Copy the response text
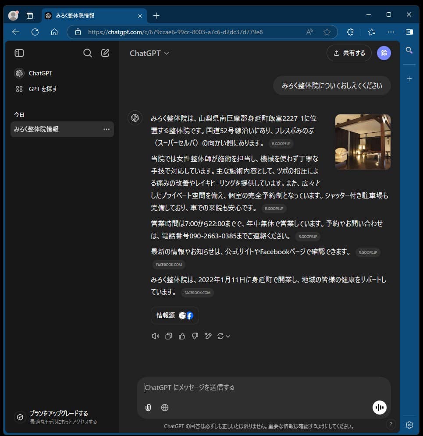Viewport: 423px width, 436px height. click(168, 336)
